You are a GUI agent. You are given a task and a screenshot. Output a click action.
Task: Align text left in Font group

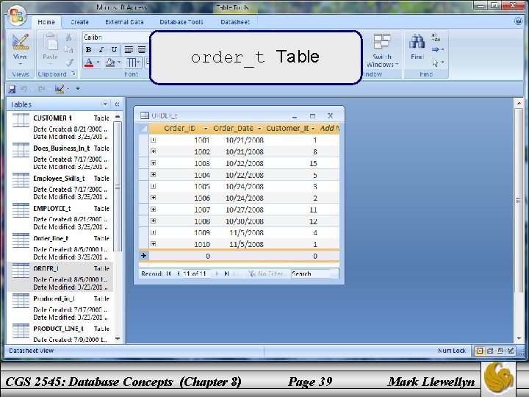[129, 50]
